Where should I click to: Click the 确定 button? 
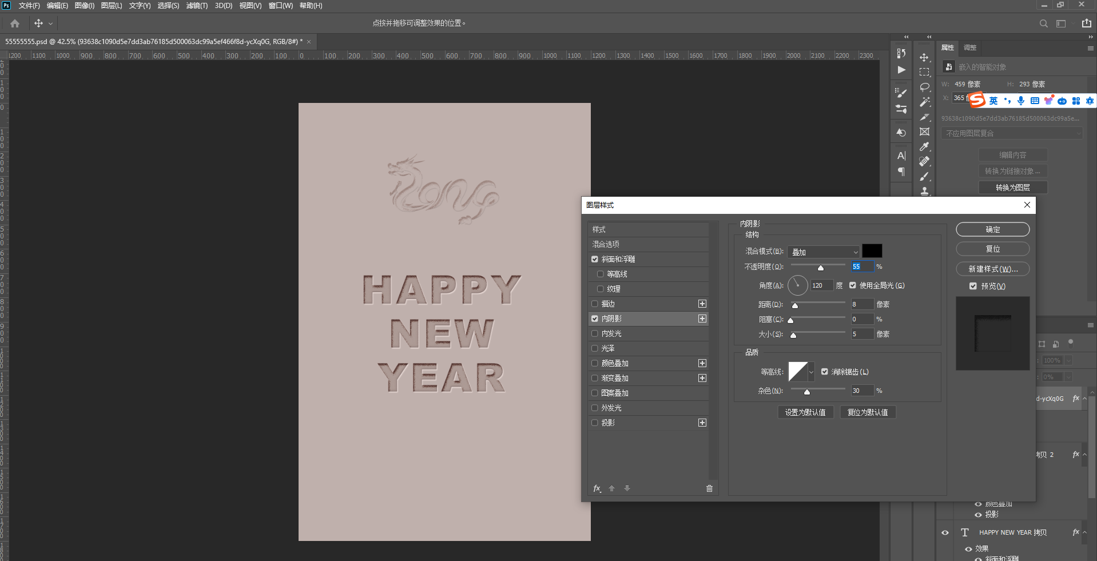[x=992, y=229]
